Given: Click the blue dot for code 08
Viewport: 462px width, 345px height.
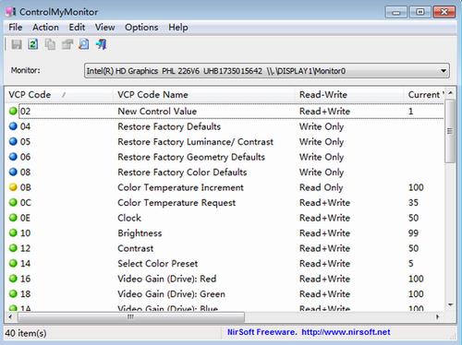Looking at the screenshot, I should pos(13,172).
